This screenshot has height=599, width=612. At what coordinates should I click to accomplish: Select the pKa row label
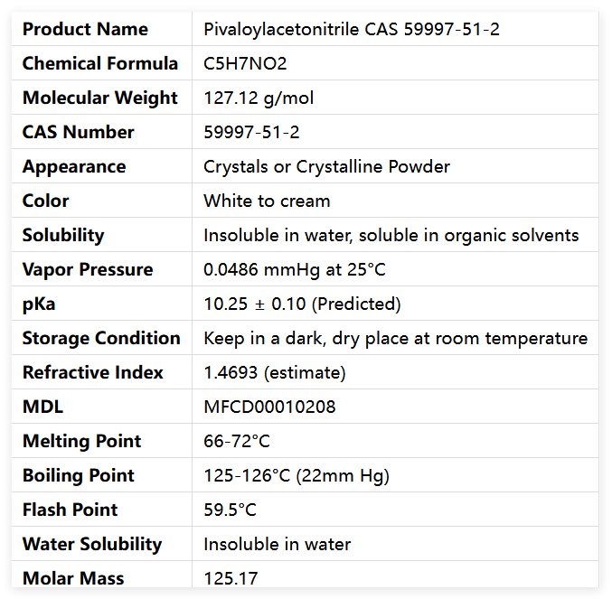[x=39, y=304]
